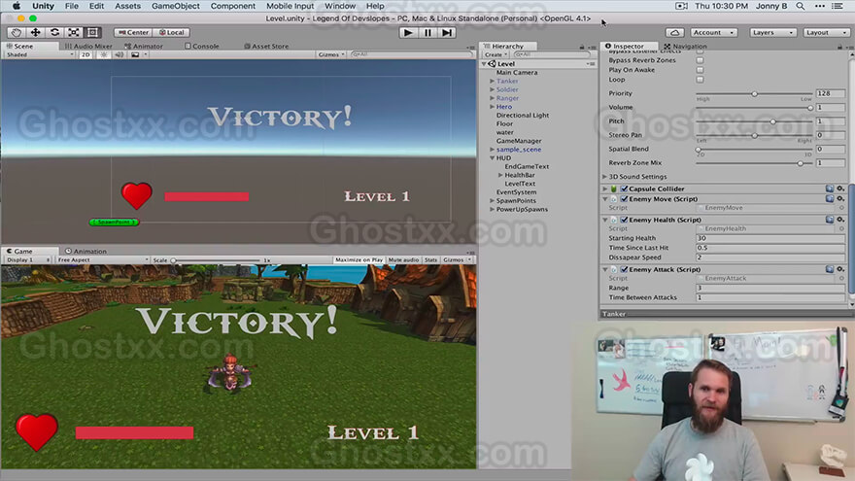
Task: Click the green SpawnPoint gizmo in Scene
Action: point(114,222)
